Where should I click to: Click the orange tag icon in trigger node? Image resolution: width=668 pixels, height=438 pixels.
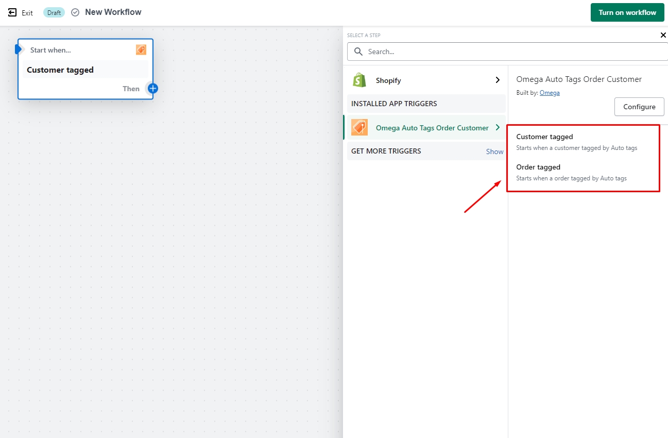pos(141,49)
